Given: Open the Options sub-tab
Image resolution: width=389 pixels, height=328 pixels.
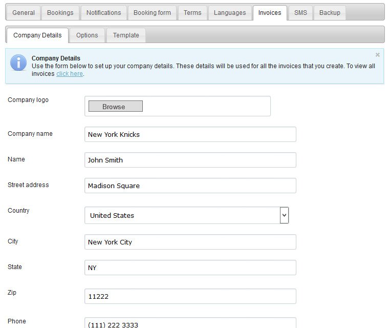Looking at the screenshot, I should pyautogui.click(x=87, y=35).
